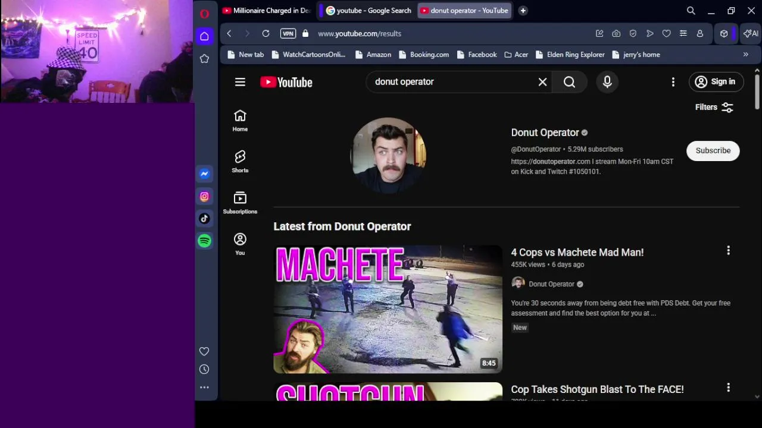Open the Acer bookmarks folder
This screenshot has width=762, height=428.
pos(516,55)
